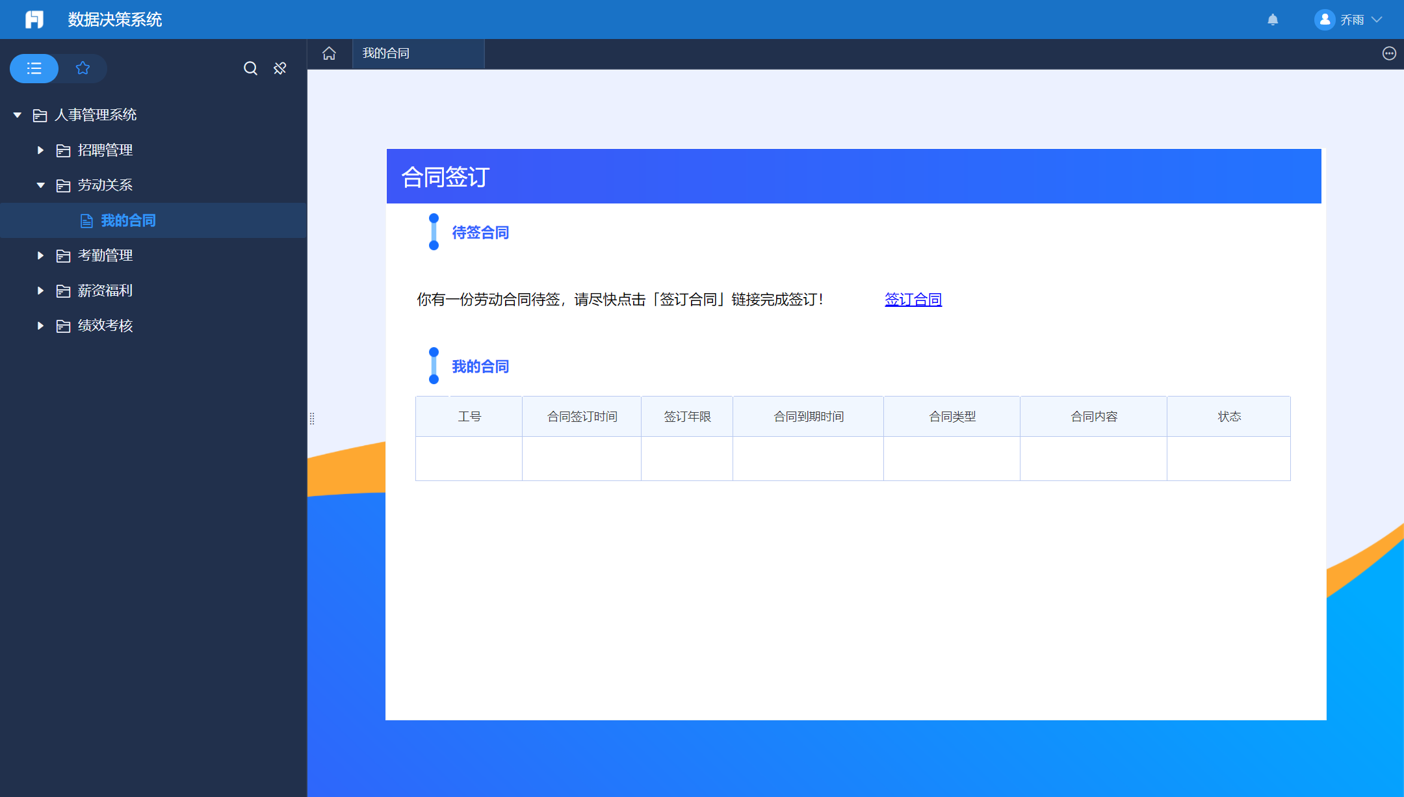Open the user dropdown arrow next to 乔雨
The image size is (1404, 797).
[x=1377, y=20]
